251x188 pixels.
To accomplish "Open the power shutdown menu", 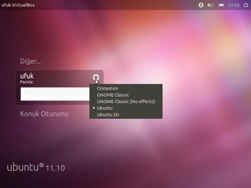I will click(x=246, y=5).
